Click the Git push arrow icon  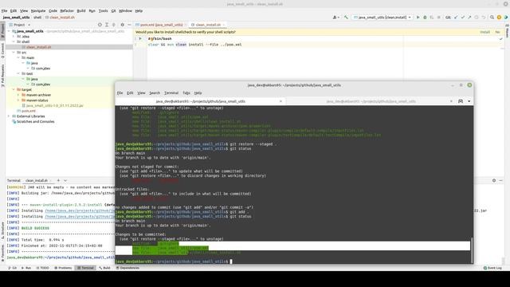tap(469, 18)
